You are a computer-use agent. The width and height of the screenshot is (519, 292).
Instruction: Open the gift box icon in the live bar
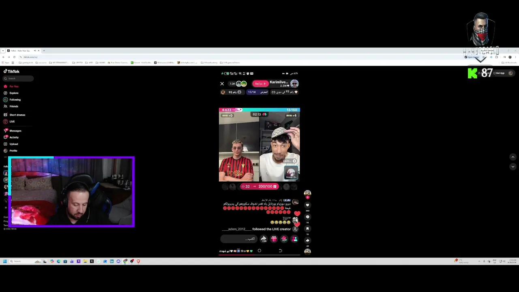[x=274, y=239]
